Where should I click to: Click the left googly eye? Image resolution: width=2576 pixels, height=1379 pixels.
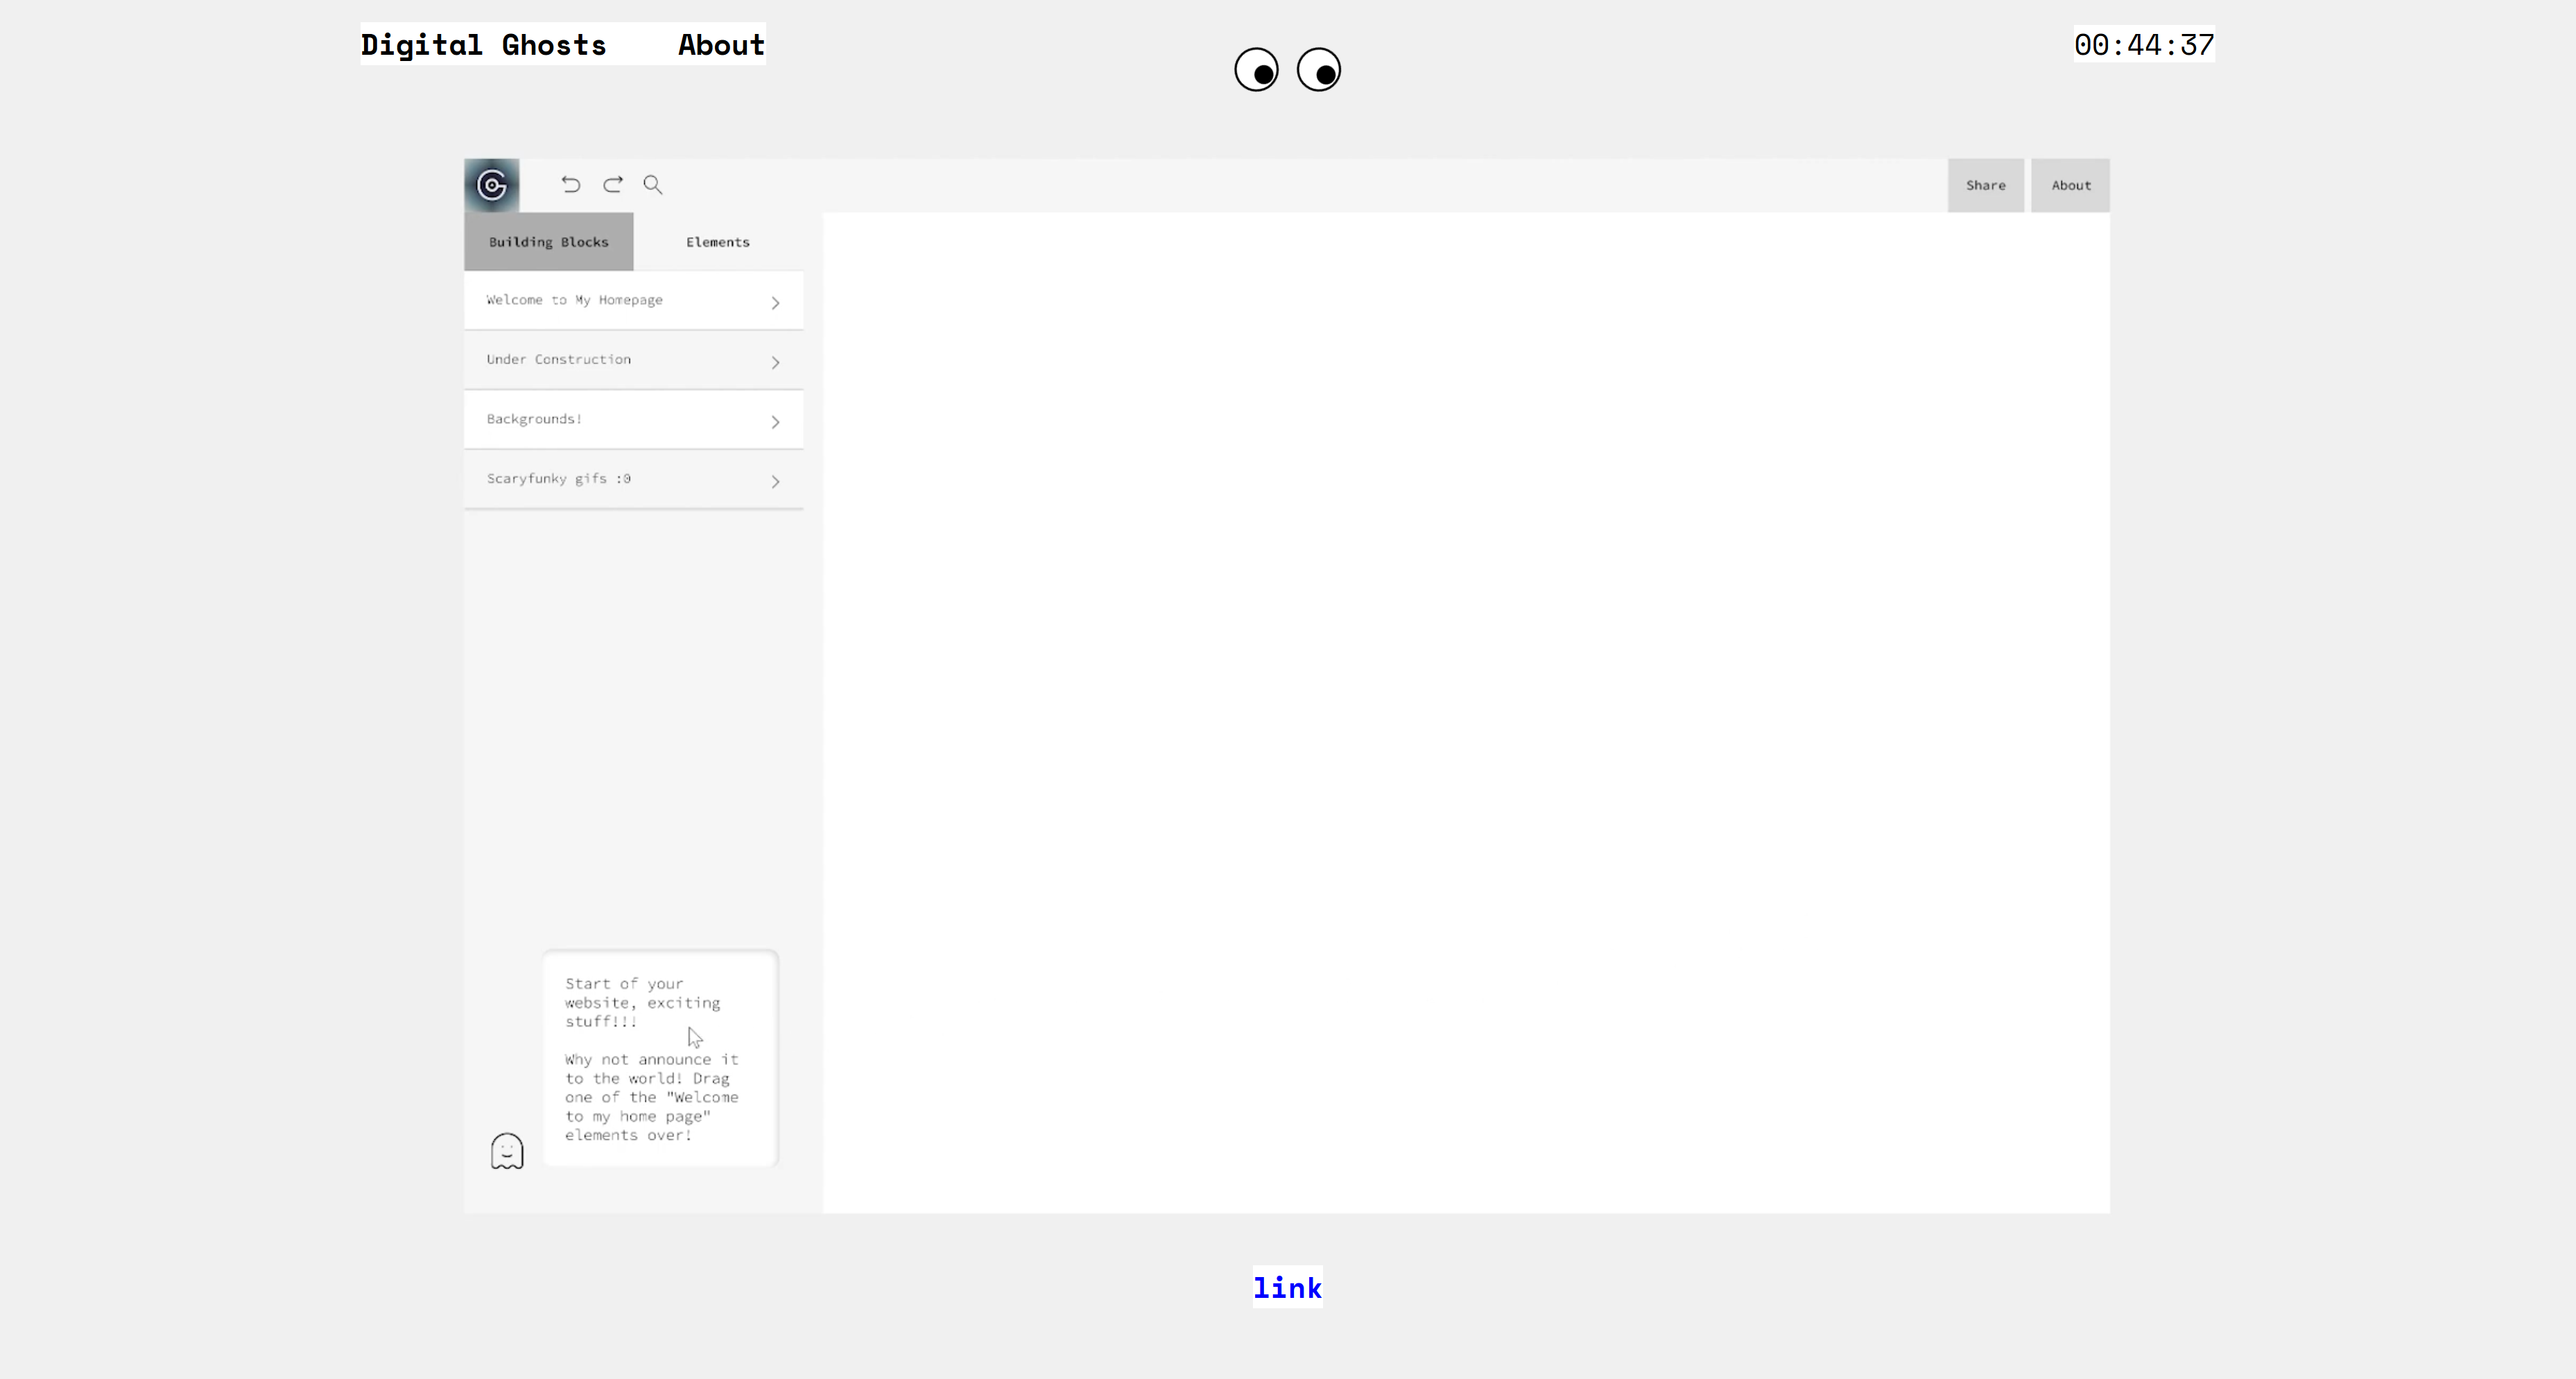click(x=1256, y=70)
